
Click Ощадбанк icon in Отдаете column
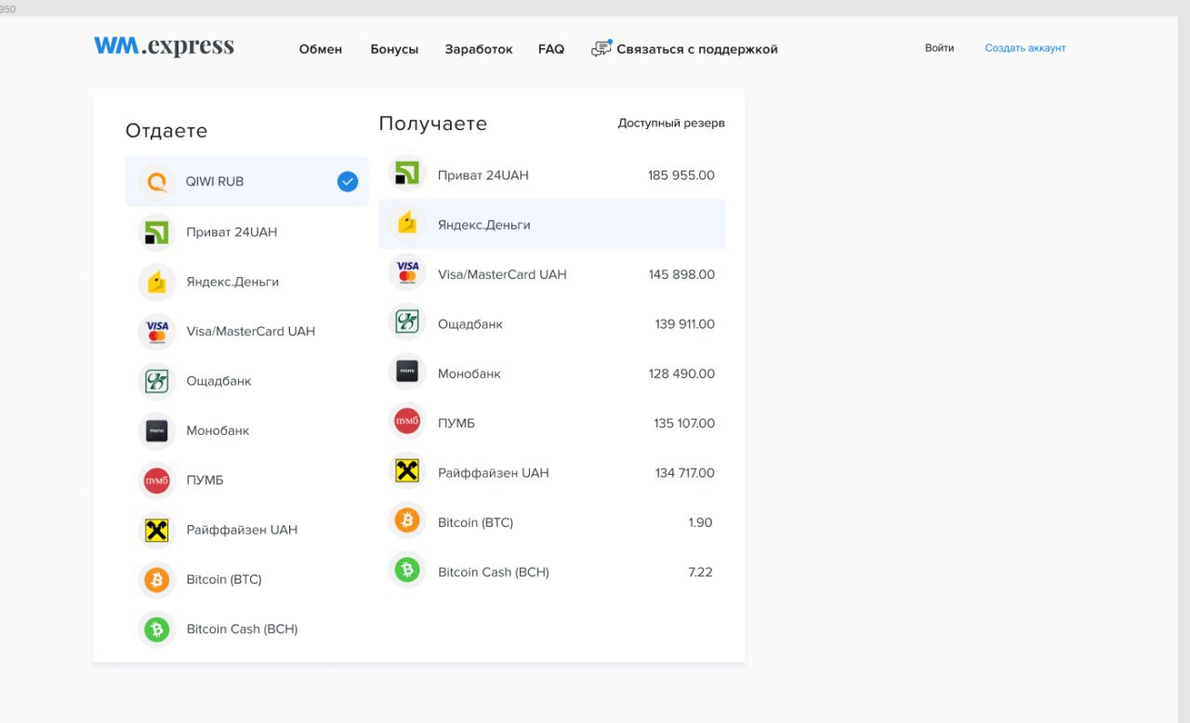[157, 381]
